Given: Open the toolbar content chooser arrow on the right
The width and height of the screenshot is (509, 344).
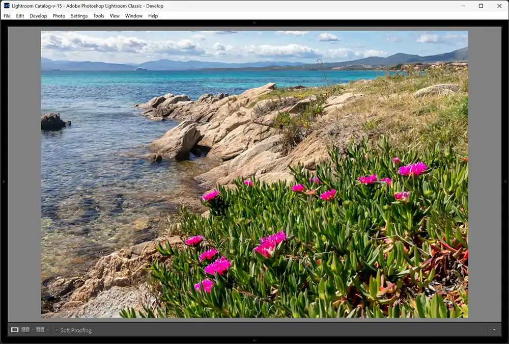Looking at the screenshot, I should (x=493, y=329).
